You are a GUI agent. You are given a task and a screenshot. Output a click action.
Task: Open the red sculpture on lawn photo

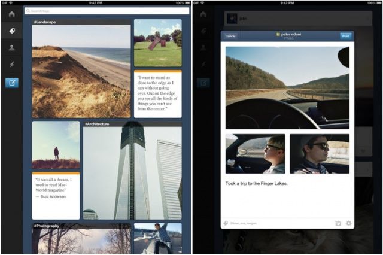pyautogui.click(x=157, y=43)
